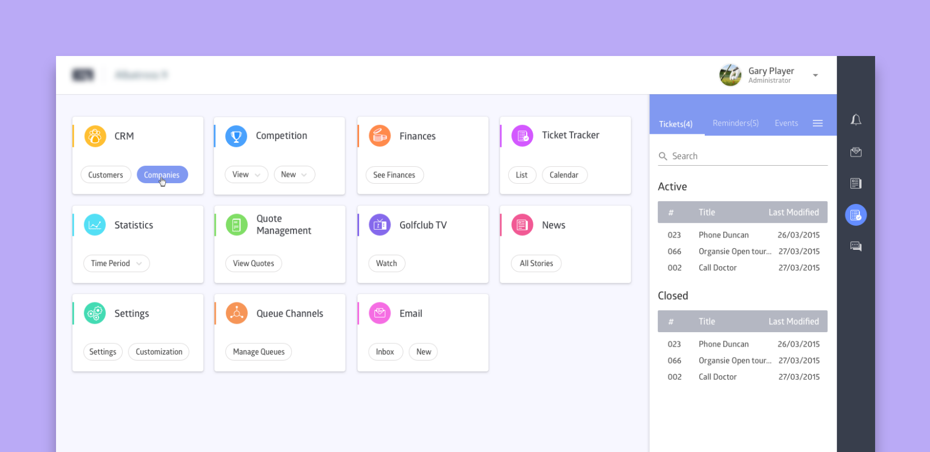
Task: Open closed ticket 023 Phone Duncan
Action: [743, 344]
